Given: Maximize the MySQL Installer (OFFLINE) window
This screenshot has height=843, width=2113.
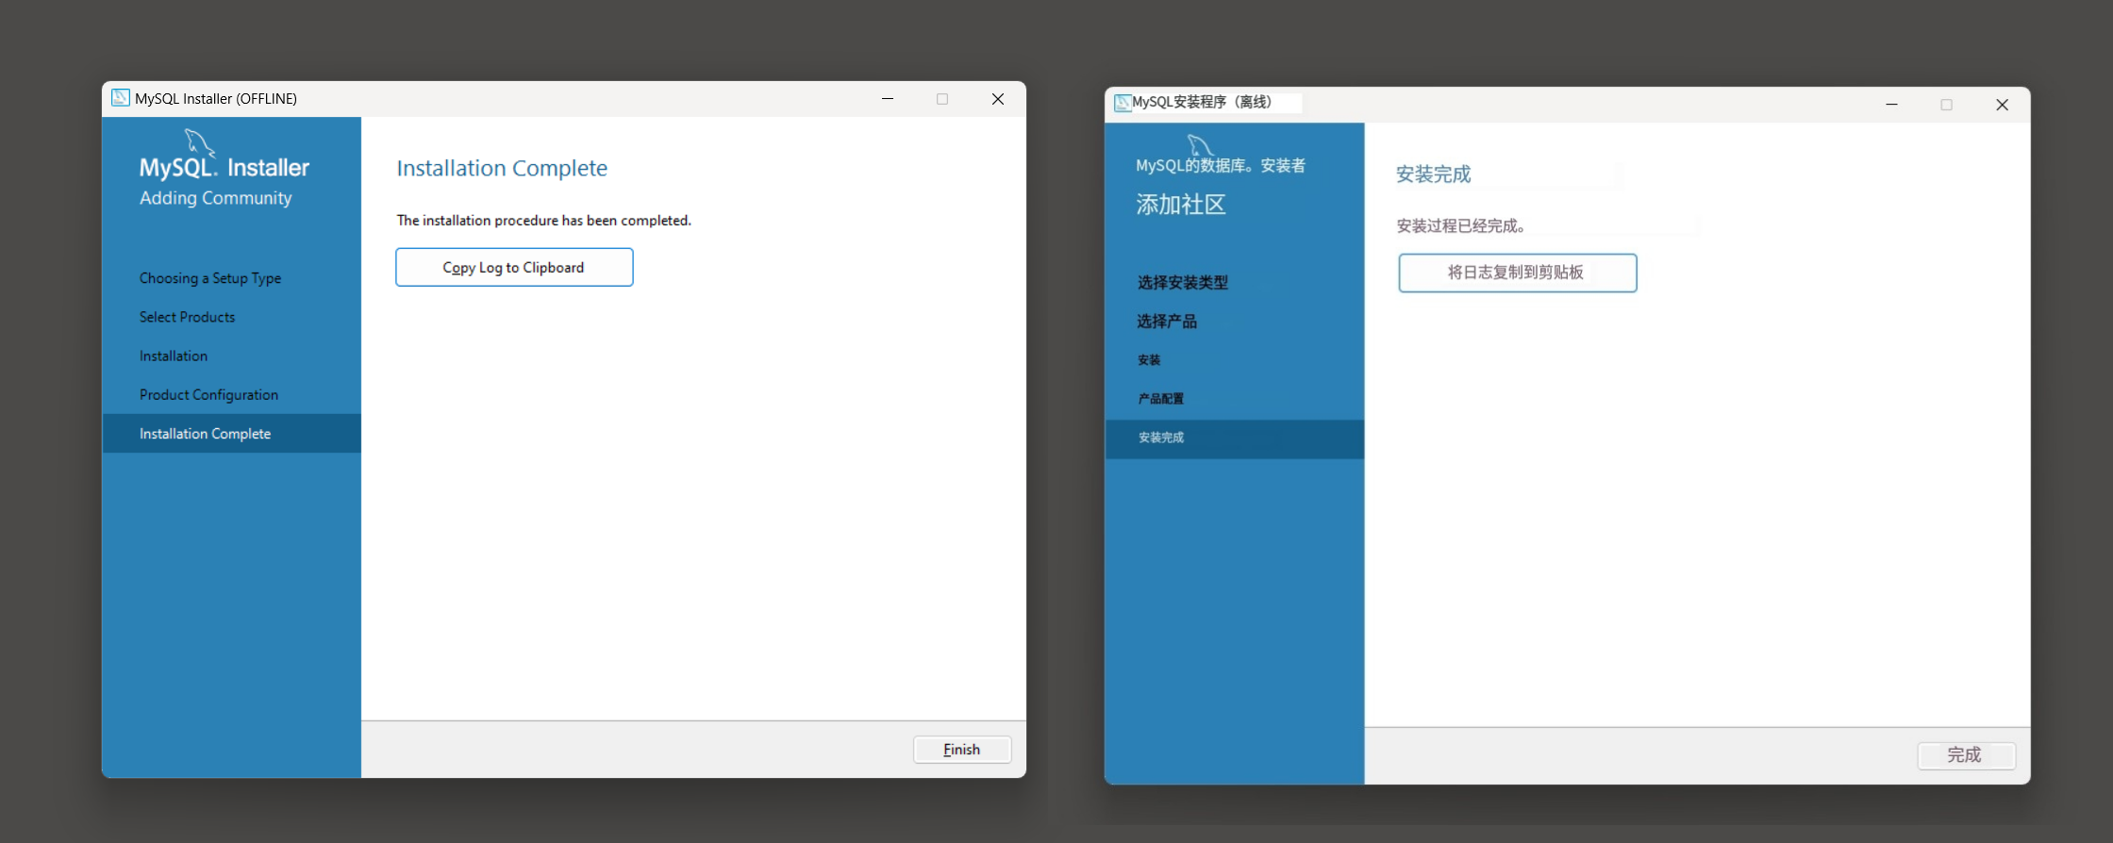Looking at the screenshot, I should [x=942, y=99].
